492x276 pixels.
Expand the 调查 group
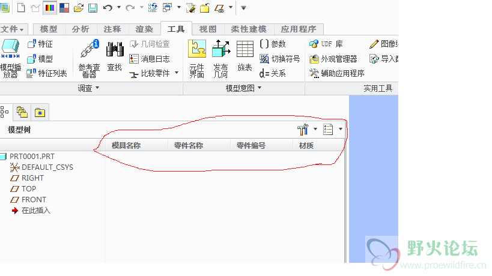(88, 88)
